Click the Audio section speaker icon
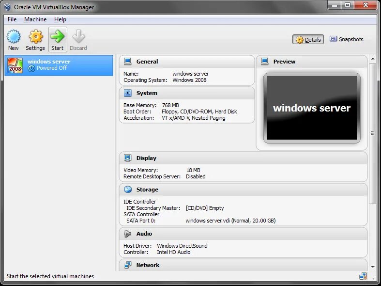381x286 pixels. 128,234
